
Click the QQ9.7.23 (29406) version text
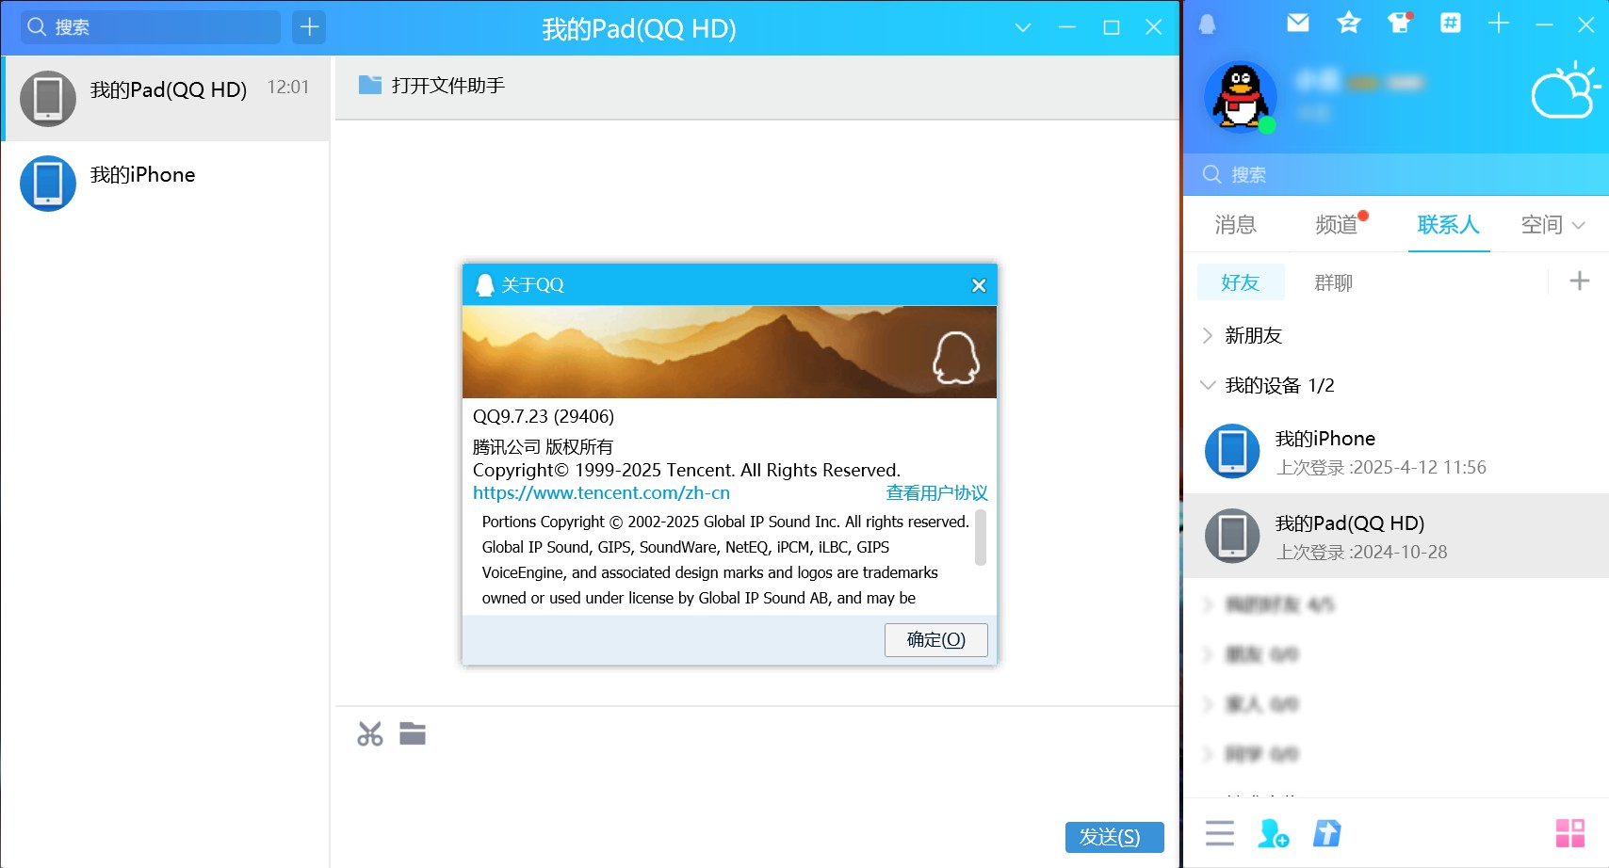544,416
